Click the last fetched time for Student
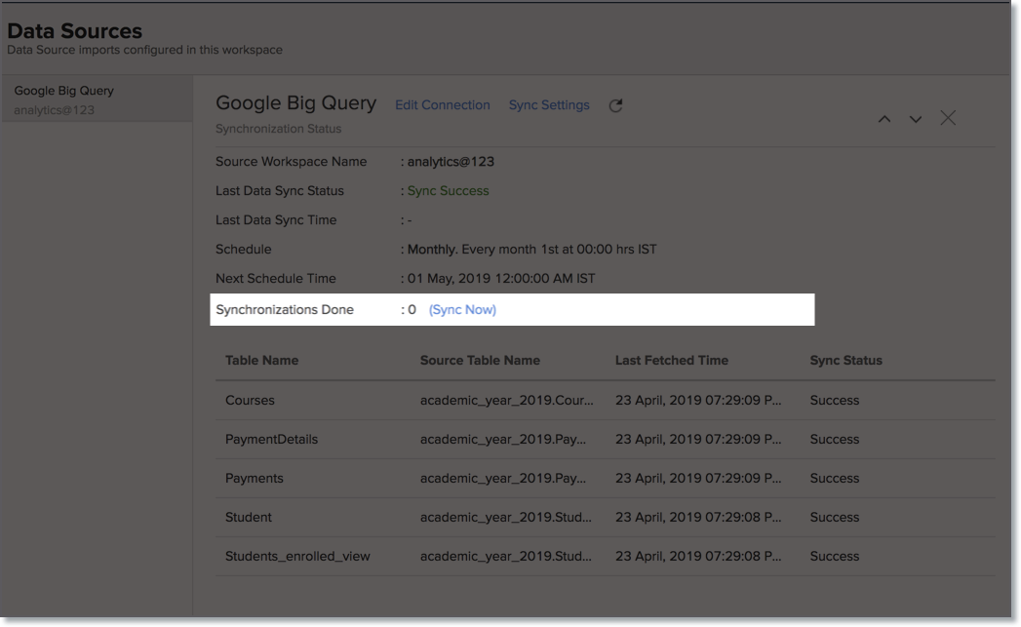The width and height of the screenshot is (1021, 627). coord(698,518)
